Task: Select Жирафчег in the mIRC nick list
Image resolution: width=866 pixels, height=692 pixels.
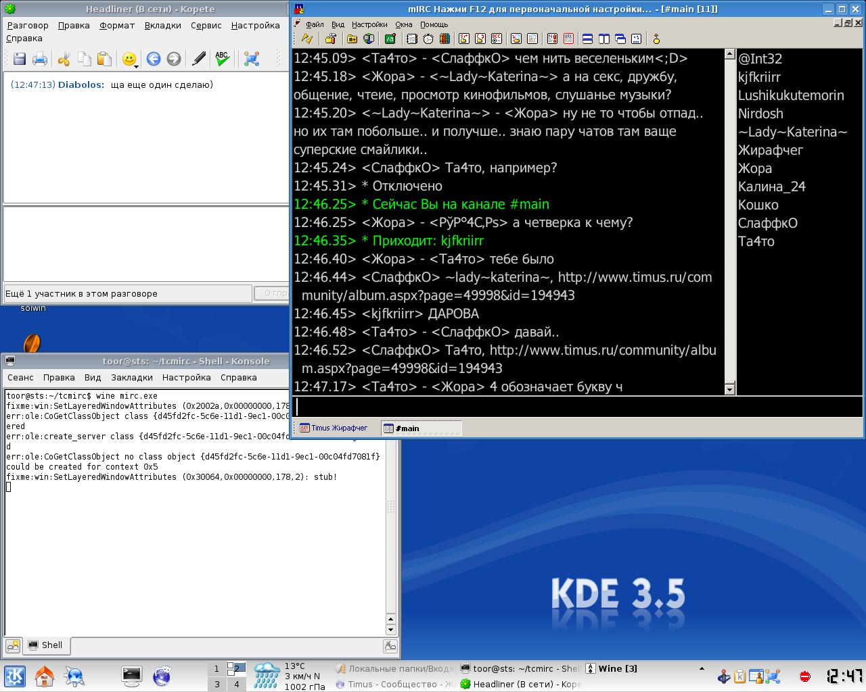Action: pos(770,150)
